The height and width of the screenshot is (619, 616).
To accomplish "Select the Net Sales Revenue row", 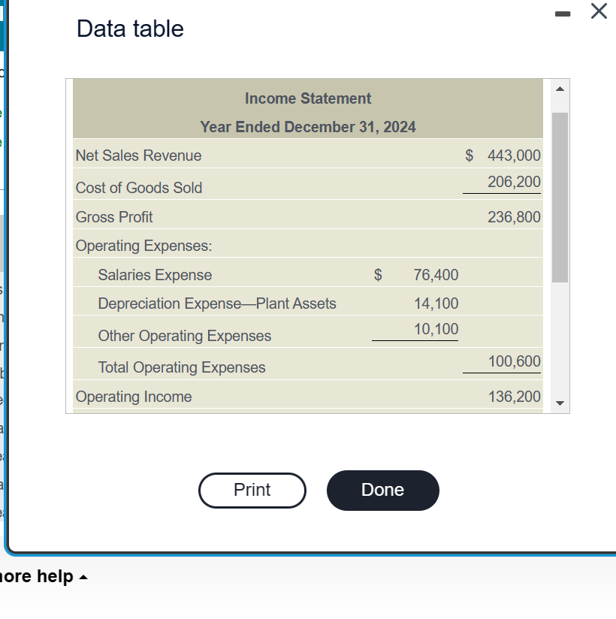I will tap(137, 156).
